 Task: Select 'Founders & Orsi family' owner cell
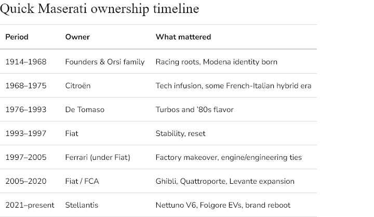tap(105, 62)
